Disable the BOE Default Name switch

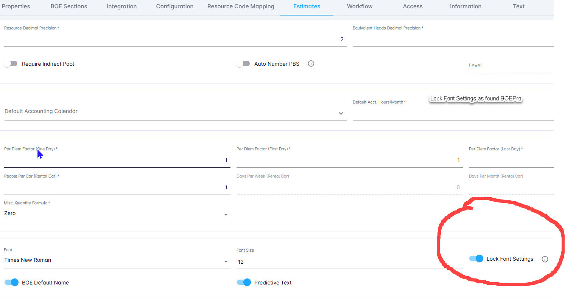(11, 282)
